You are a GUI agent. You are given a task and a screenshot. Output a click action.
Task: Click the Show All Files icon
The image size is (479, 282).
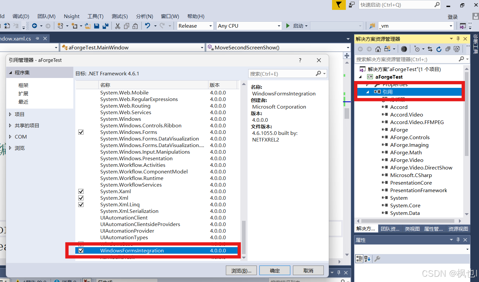tap(457, 49)
